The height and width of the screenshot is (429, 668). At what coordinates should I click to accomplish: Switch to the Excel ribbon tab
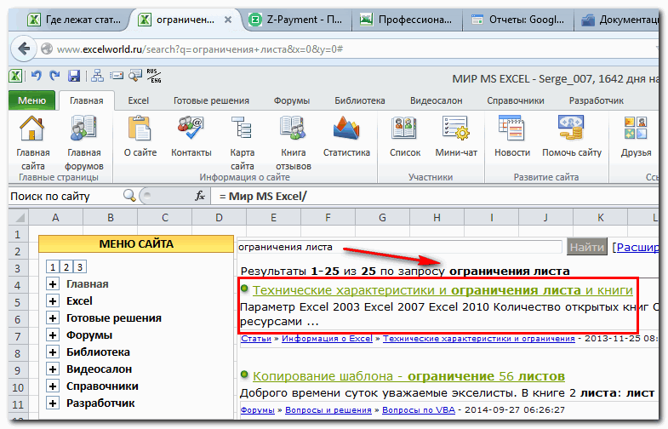tap(139, 101)
